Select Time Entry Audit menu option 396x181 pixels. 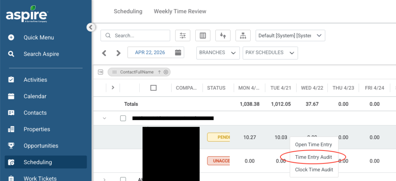(x=313, y=157)
